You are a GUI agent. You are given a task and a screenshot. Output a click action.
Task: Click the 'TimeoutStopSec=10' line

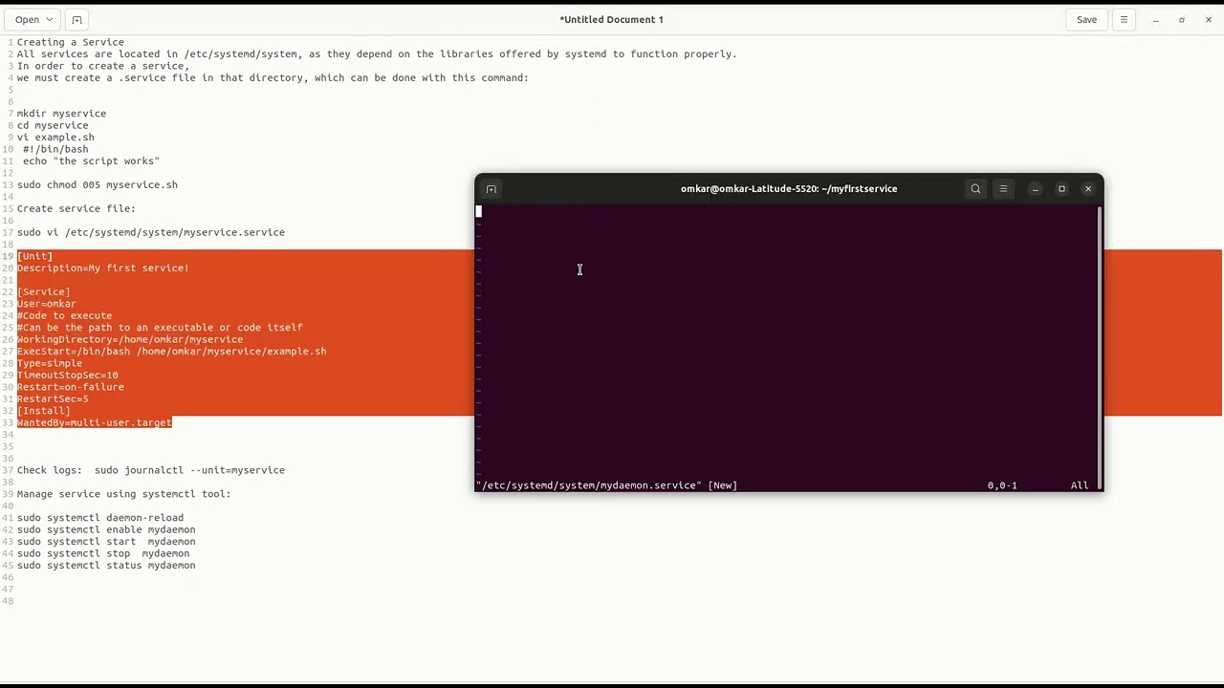tap(67, 376)
